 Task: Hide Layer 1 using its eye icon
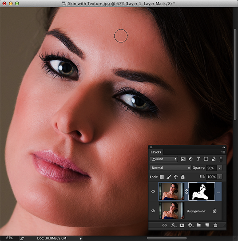point(153,191)
